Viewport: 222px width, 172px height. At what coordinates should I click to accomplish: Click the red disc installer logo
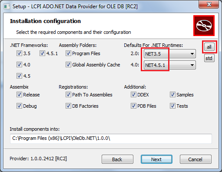204,26
